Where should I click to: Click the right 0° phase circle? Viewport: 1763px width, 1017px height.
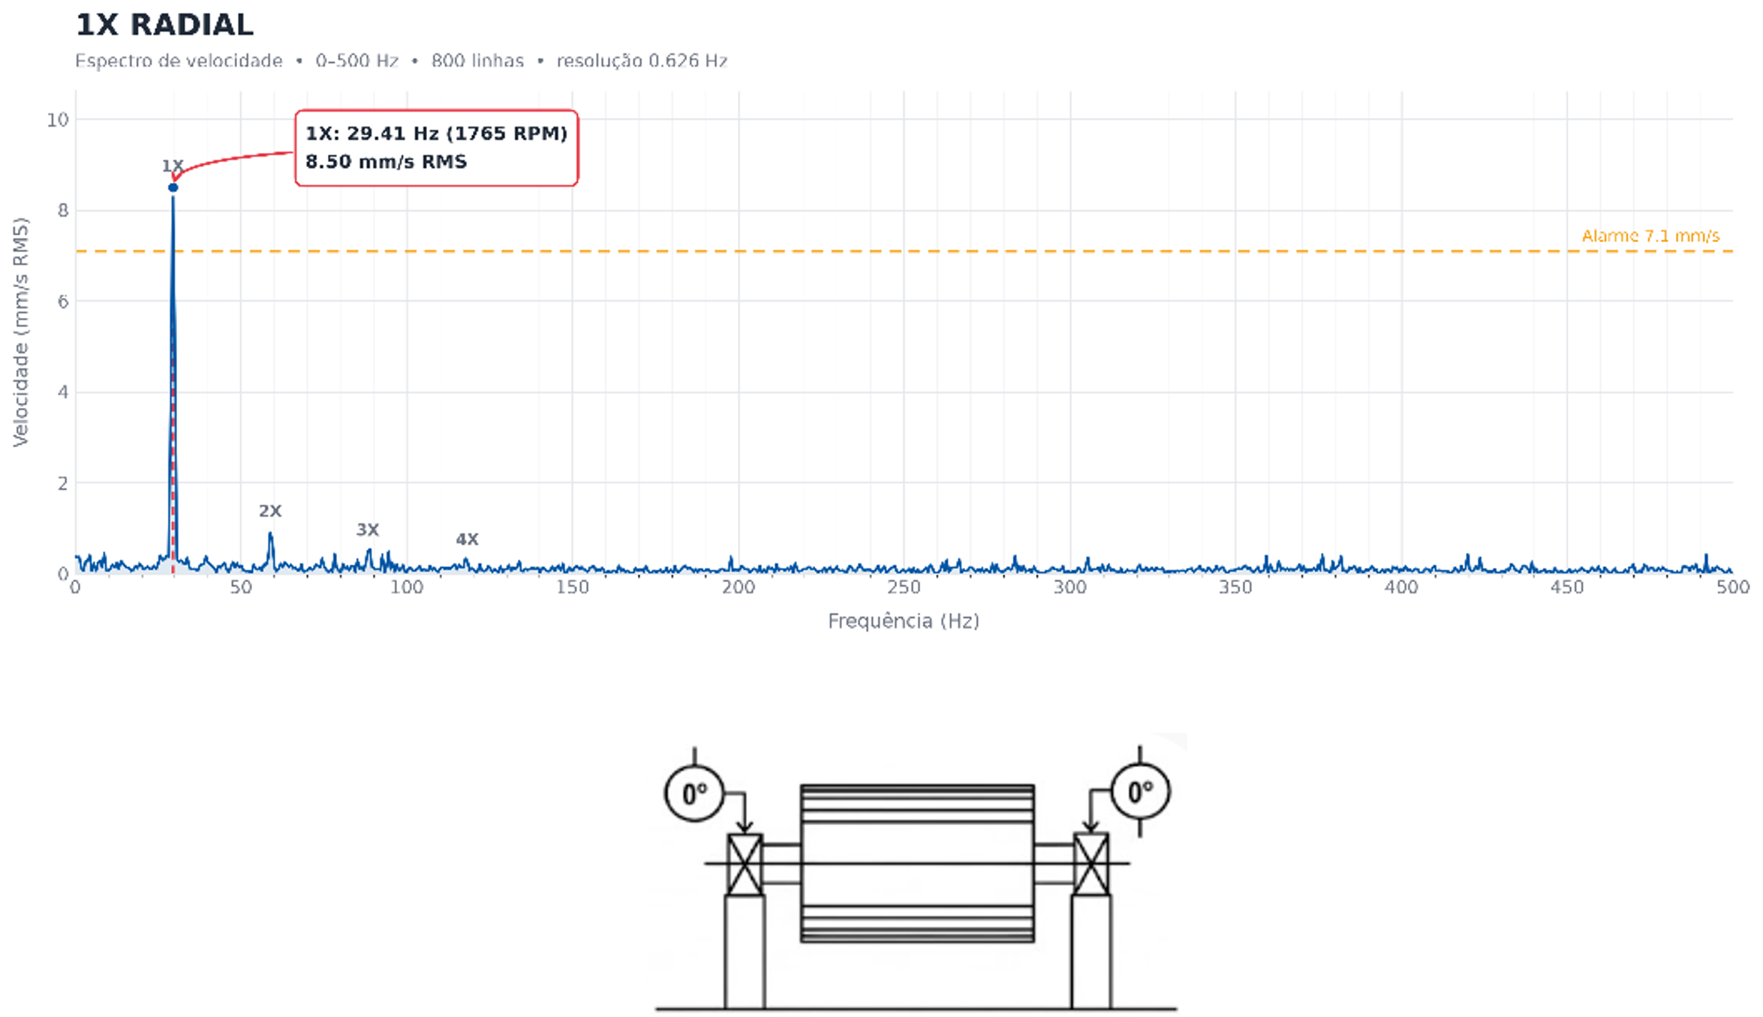1140,791
